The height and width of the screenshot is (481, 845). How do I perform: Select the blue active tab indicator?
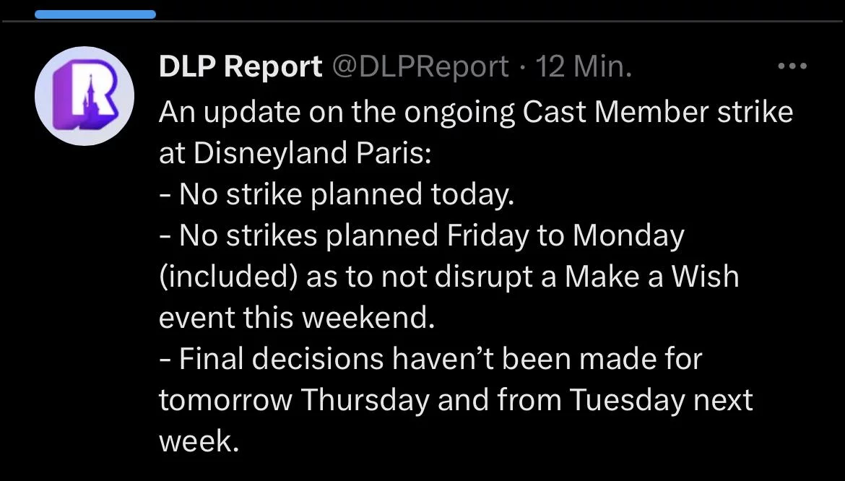[x=95, y=14]
